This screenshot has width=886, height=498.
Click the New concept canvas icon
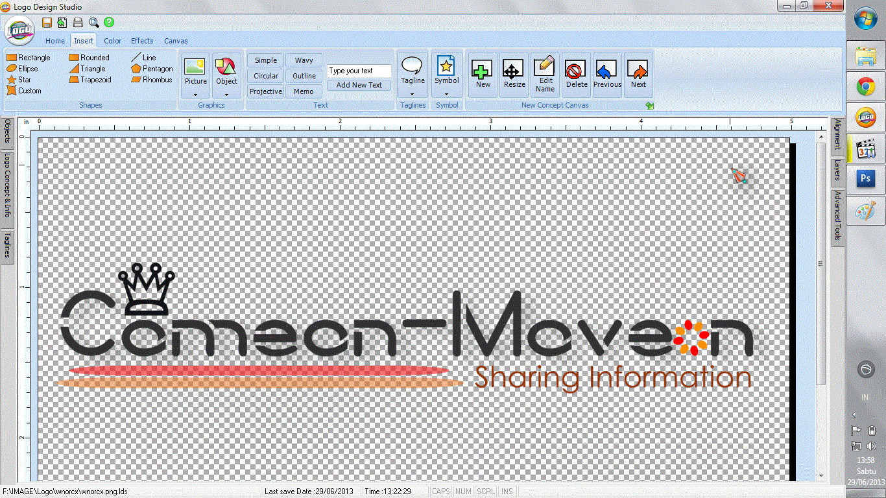pos(483,75)
